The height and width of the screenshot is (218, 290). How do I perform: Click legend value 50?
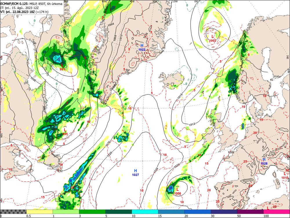239,216
